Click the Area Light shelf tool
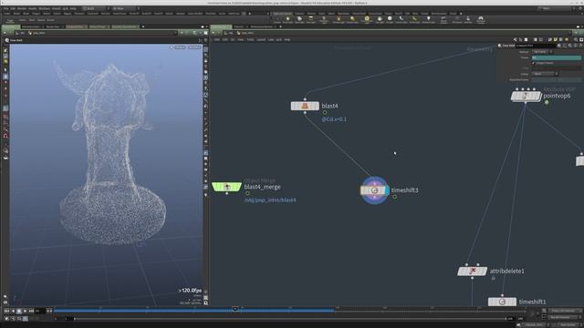 point(311,19)
